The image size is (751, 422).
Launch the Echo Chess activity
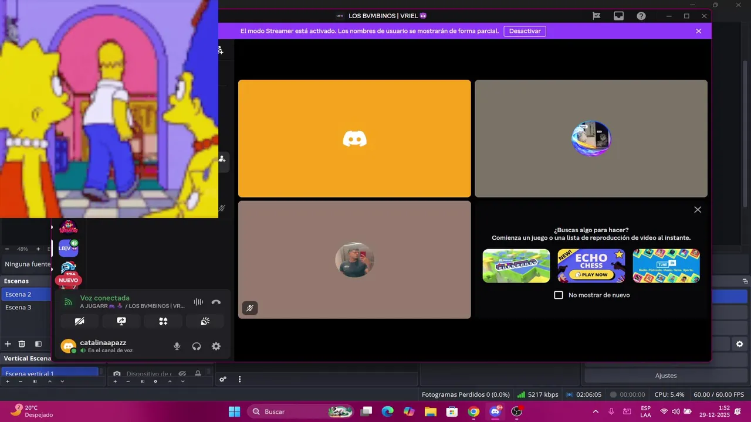point(591,266)
